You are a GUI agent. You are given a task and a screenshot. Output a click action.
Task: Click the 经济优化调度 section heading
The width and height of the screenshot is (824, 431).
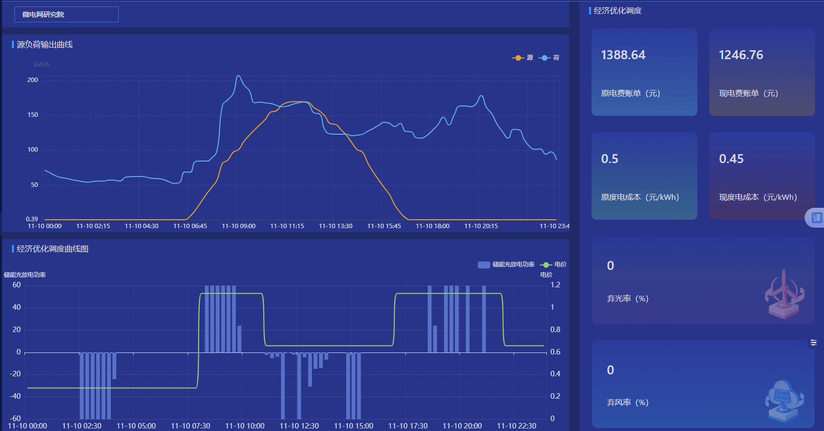click(617, 11)
